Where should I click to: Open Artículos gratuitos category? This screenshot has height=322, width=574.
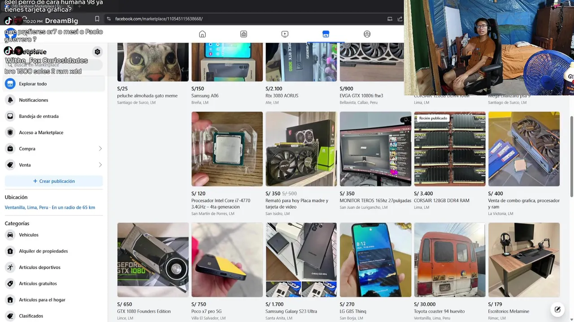point(54,284)
